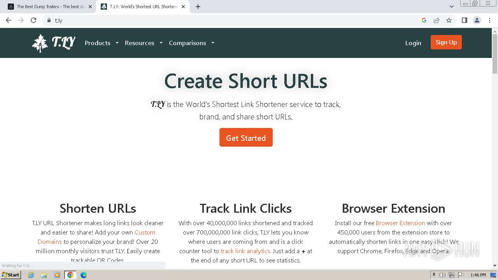Close the Best Dump Trailers tab
498x280 pixels.
[x=90, y=7]
